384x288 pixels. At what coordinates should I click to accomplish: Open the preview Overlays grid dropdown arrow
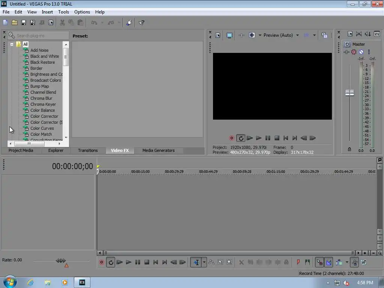tap(314, 35)
